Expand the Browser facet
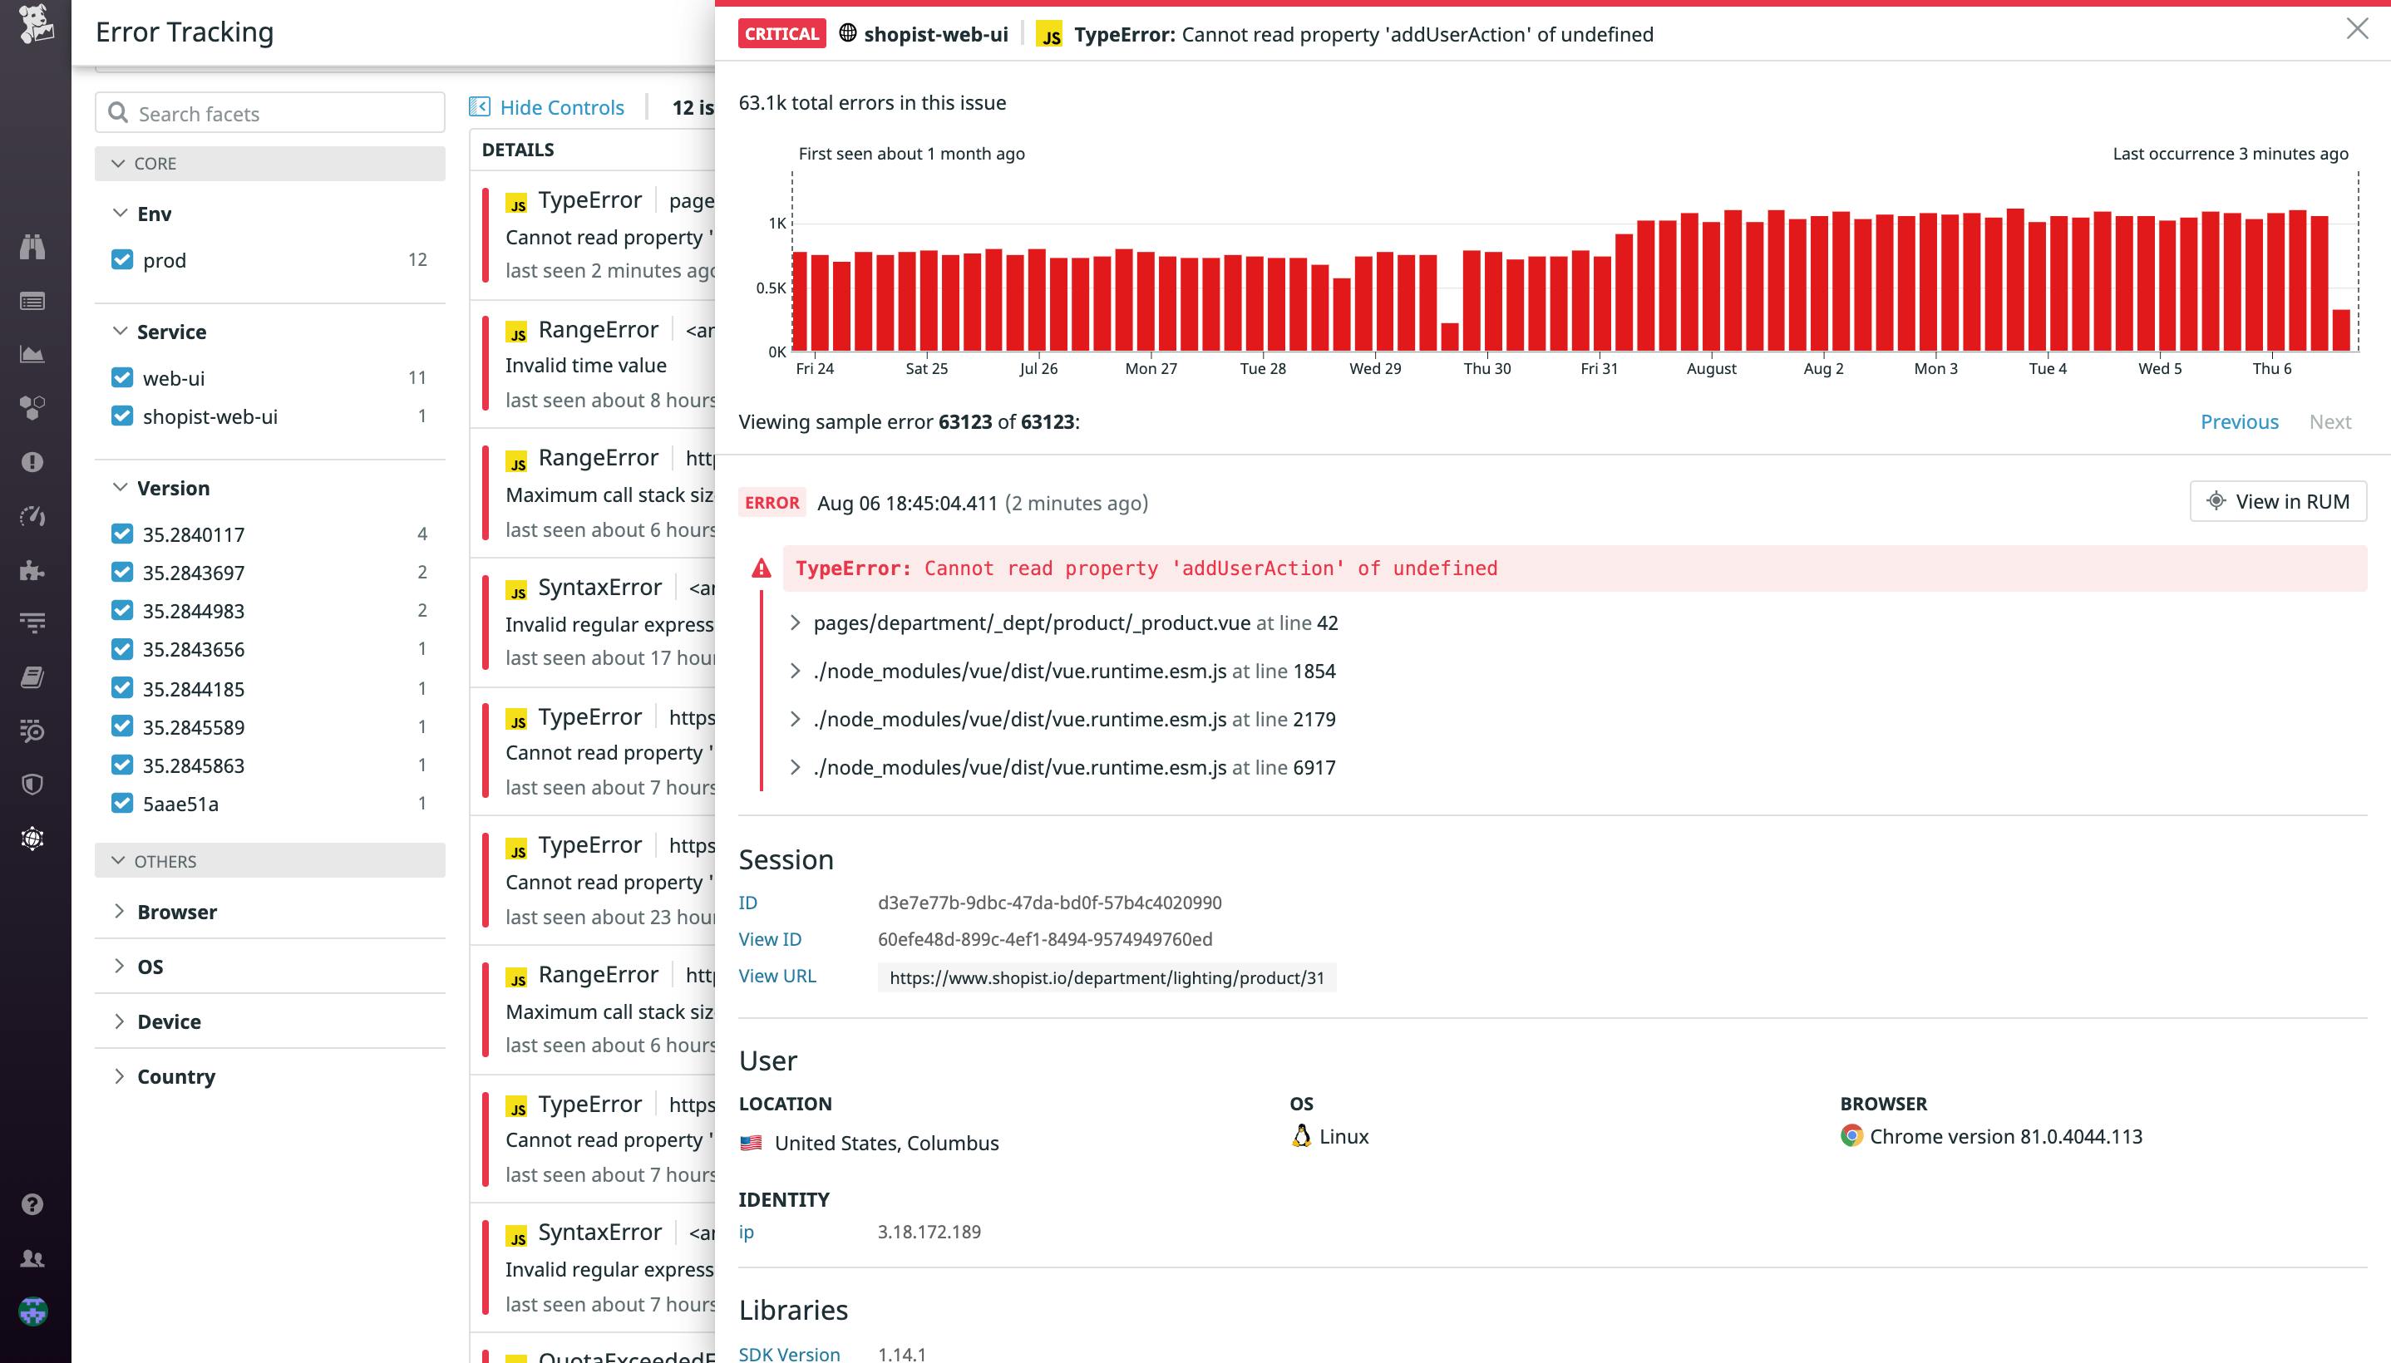This screenshot has width=2391, height=1363. (x=119, y=911)
